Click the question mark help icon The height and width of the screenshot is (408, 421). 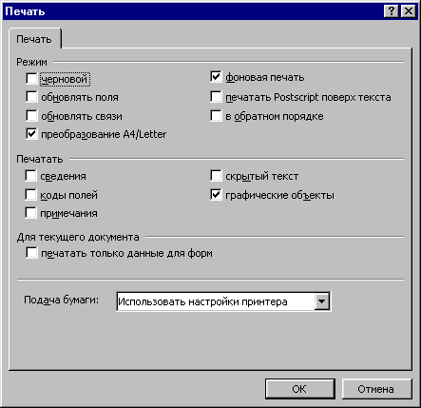tap(391, 11)
